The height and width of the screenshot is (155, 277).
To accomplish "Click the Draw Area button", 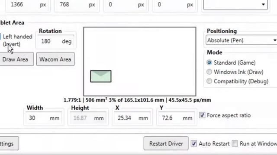I will click(x=16, y=59).
